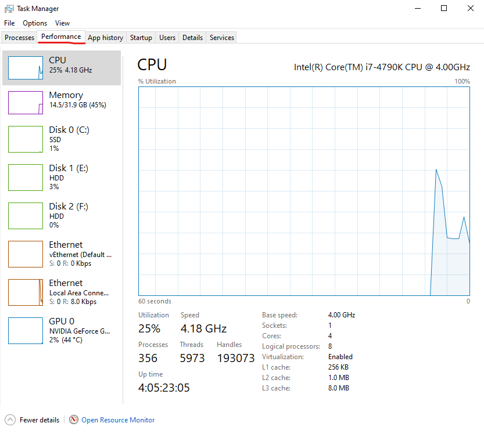Open the vEthernet adapter performance graph
This screenshot has width=484, height=434.
(x=61, y=254)
